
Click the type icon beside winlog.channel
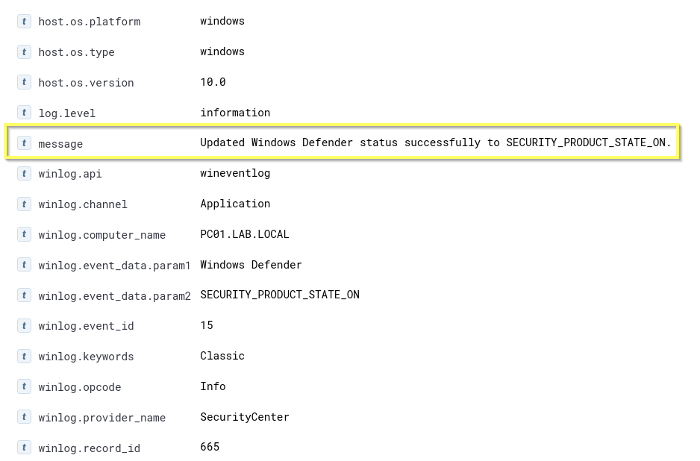pyautogui.click(x=25, y=204)
